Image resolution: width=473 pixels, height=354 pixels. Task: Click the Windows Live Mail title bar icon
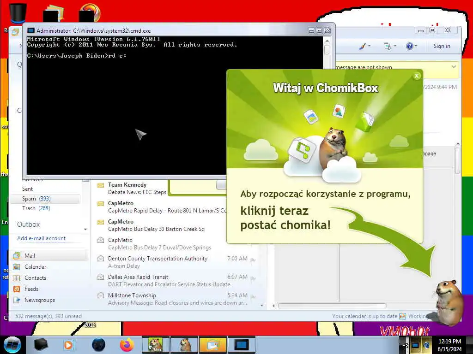click(15, 32)
